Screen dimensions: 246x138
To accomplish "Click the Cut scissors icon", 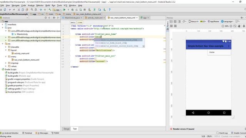I will (x=19, y=10).
